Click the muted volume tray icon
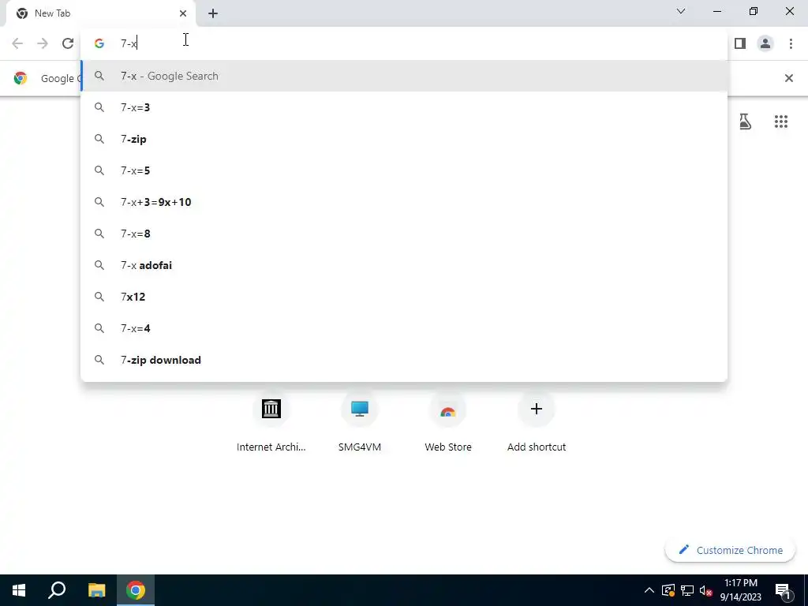This screenshot has width=808, height=606. (706, 590)
